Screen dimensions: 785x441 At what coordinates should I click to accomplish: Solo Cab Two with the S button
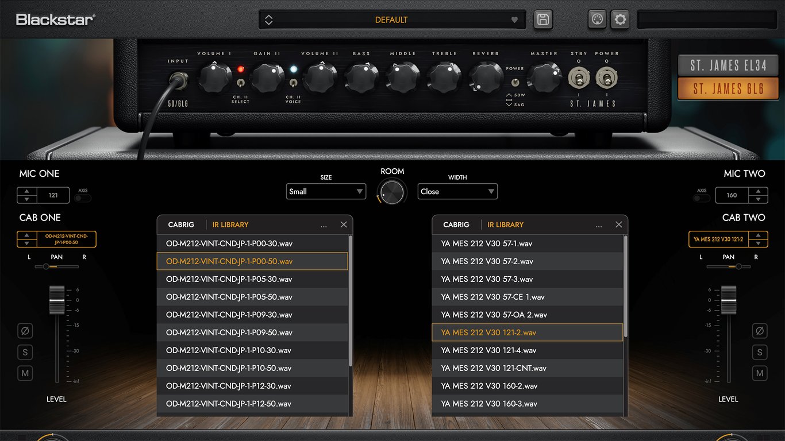click(x=760, y=352)
